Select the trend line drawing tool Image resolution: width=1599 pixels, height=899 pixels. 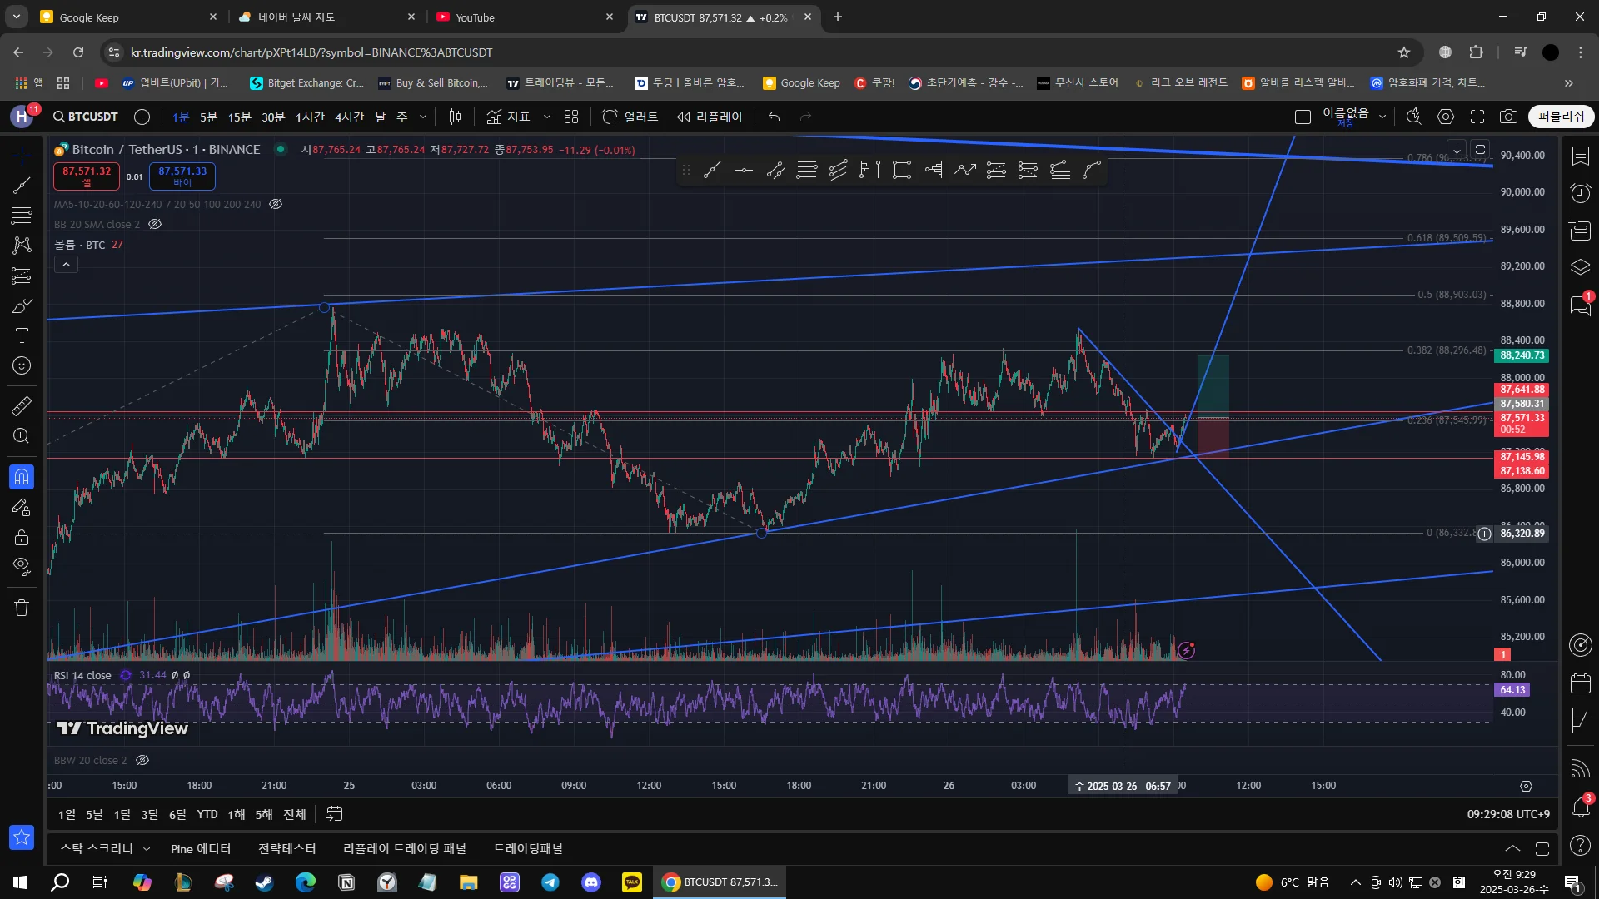tap(22, 185)
